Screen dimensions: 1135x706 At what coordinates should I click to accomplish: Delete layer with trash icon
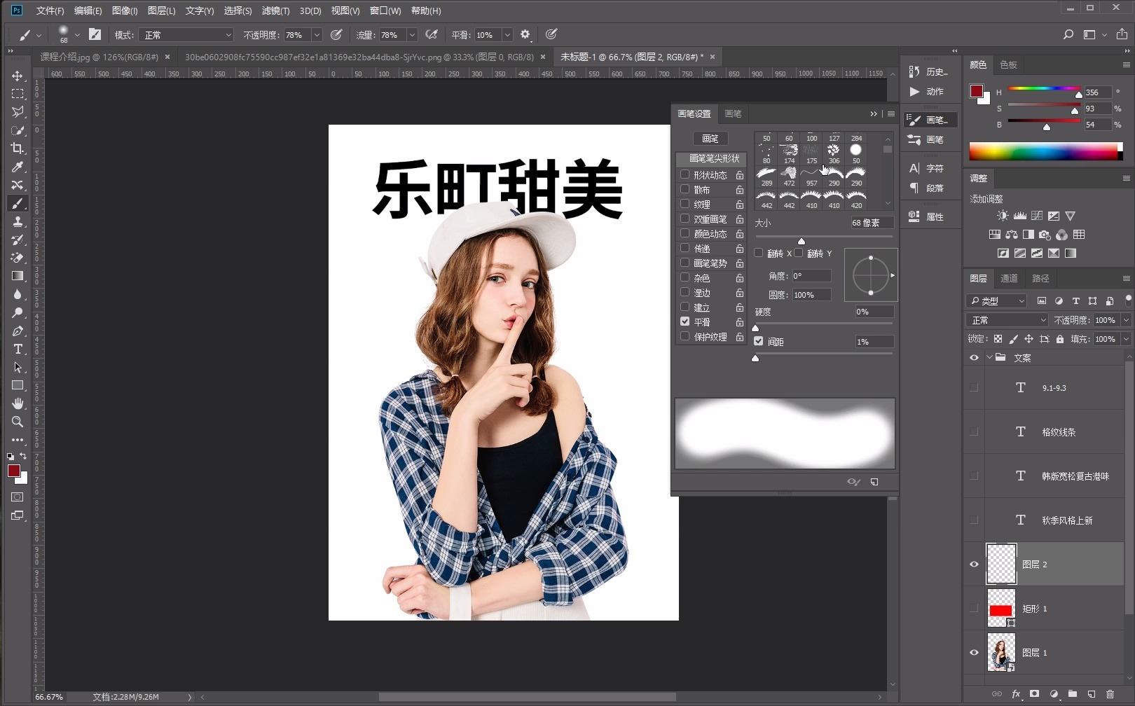pos(1110,694)
